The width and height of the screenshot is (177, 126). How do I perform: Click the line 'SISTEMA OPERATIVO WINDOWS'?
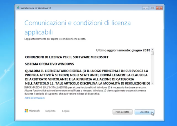(x=49, y=64)
